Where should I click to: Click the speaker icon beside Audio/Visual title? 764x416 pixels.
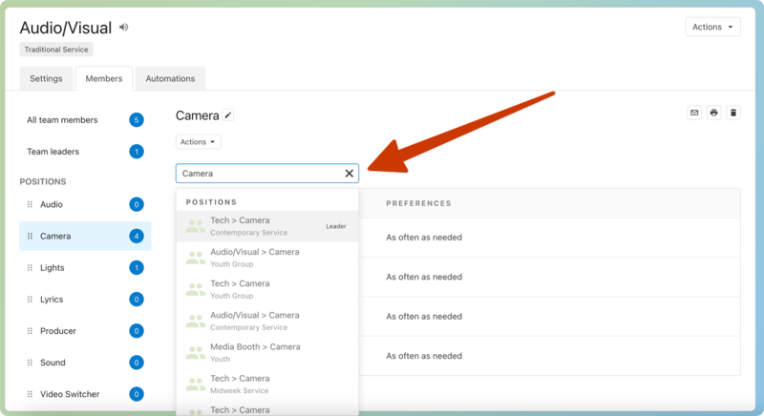tap(124, 28)
